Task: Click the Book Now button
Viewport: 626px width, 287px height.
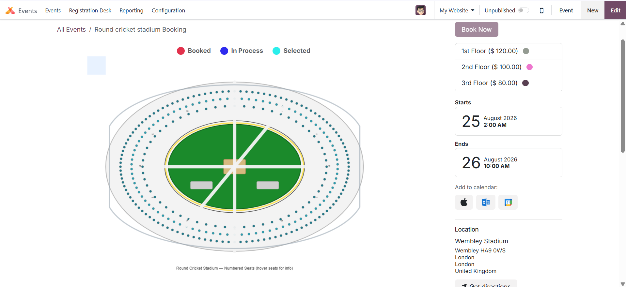Action: coord(477,29)
